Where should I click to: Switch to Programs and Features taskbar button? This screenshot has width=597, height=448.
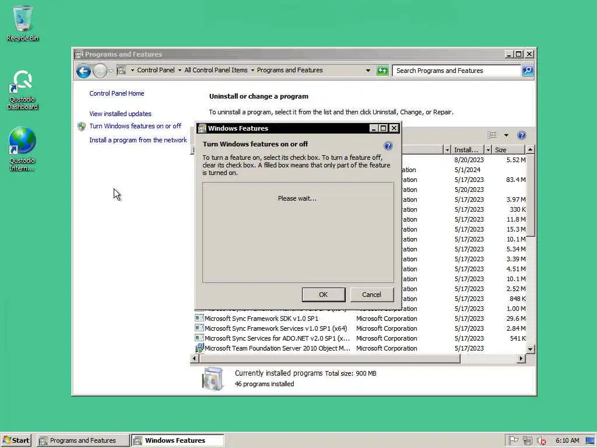(83, 440)
